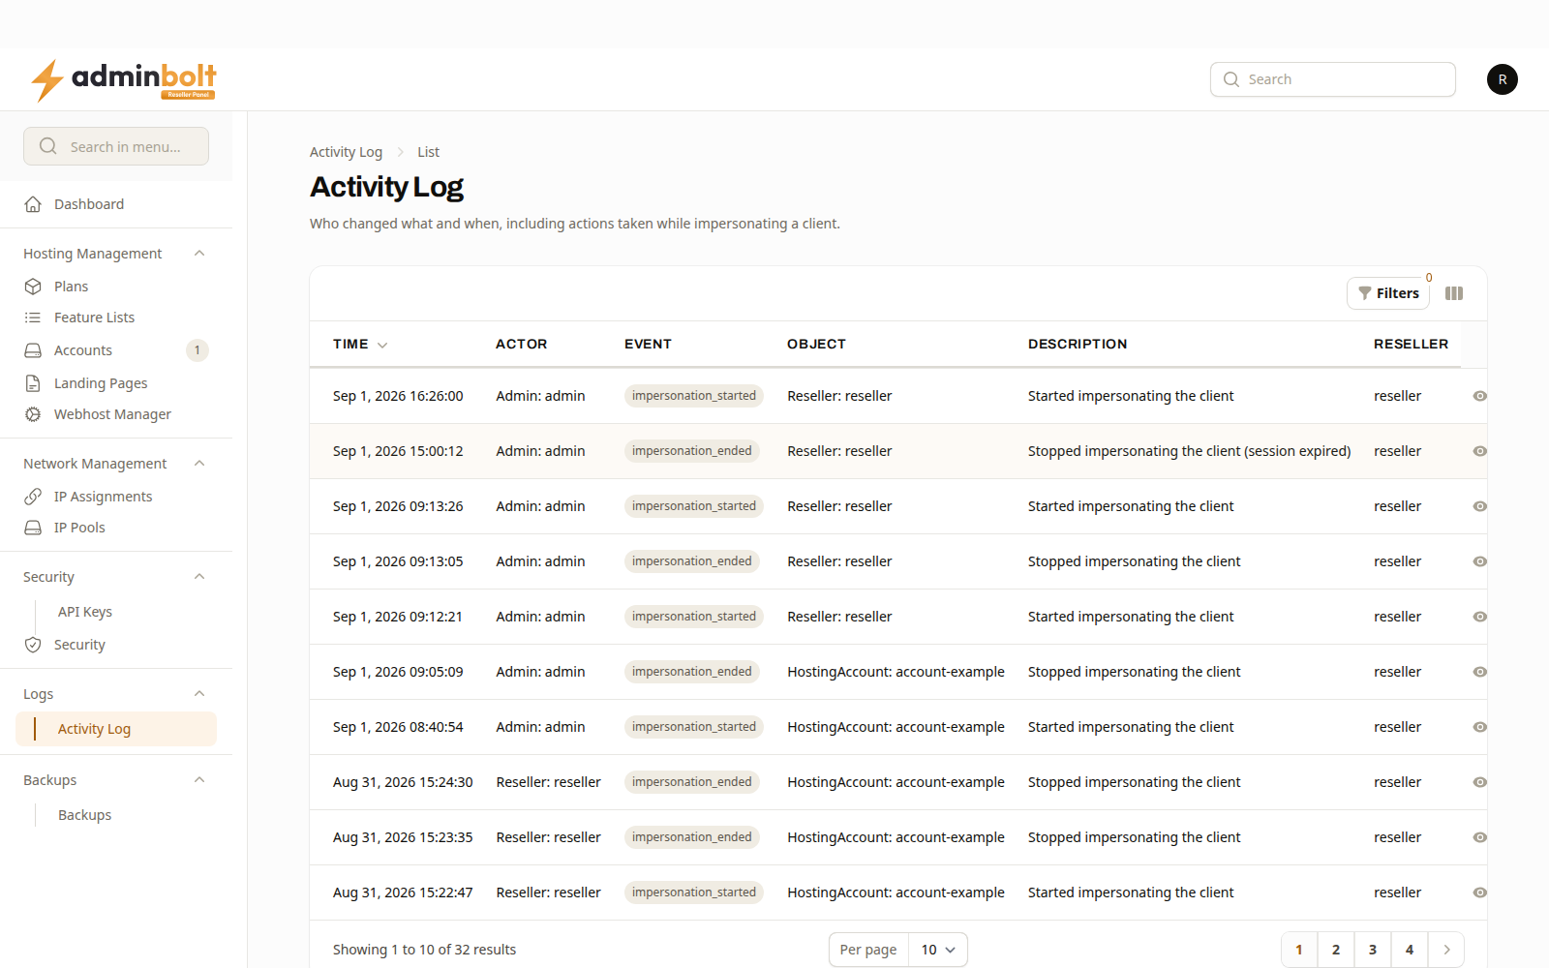Click the Plans cube icon
This screenshot has width=1549, height=968.
click(33, 287)
